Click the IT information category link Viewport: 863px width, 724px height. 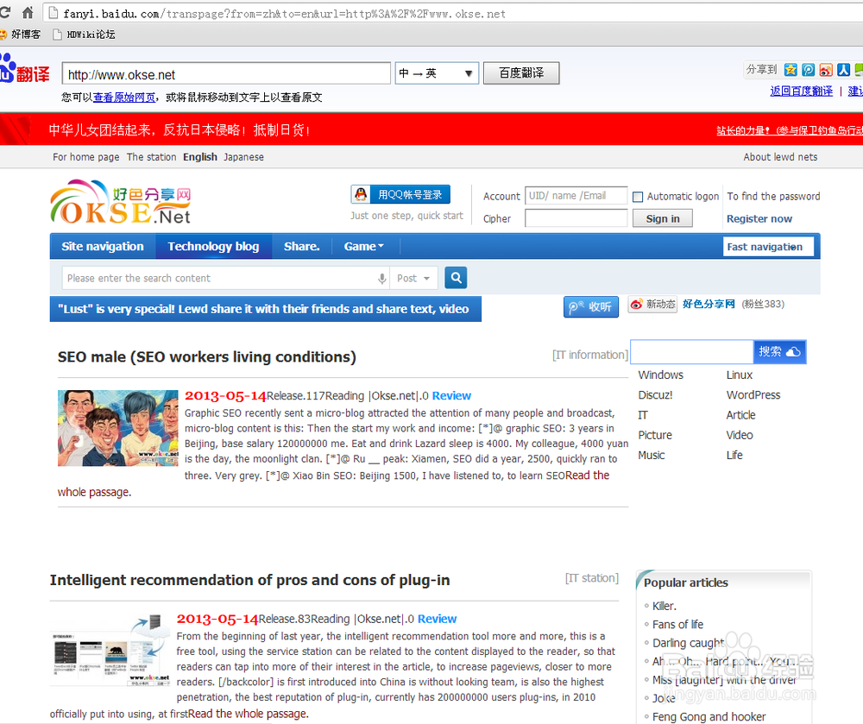pos(589,355)
